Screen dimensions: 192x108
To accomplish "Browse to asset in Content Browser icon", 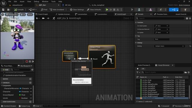I will click(9, 10).
